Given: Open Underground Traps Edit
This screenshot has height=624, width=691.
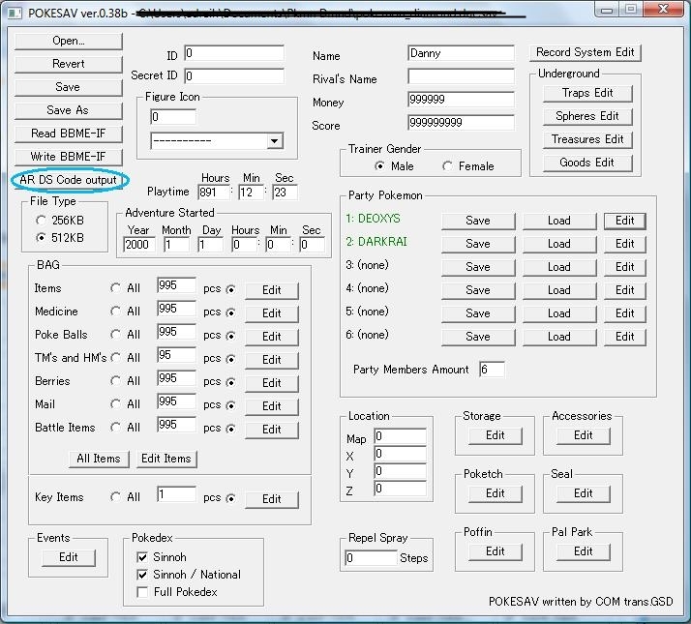Looking at the screenshot, I should 587,94.
